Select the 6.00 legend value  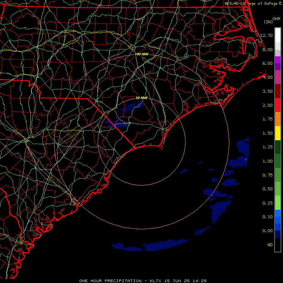[268, 63]
